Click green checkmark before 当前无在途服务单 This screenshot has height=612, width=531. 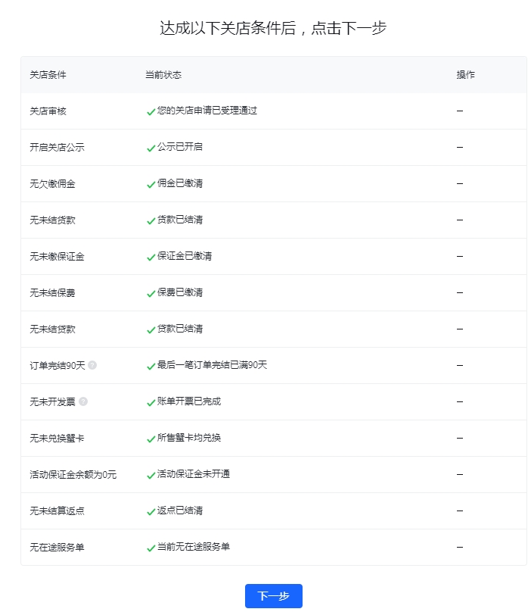(151, 548)
